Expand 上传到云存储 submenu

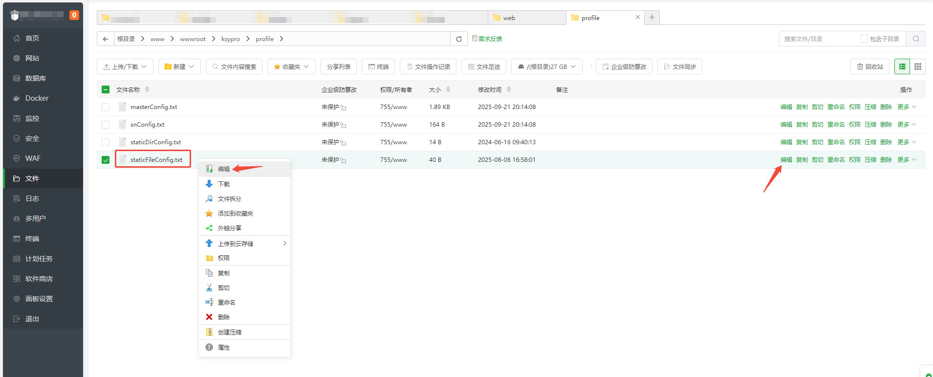coord(244,244)
